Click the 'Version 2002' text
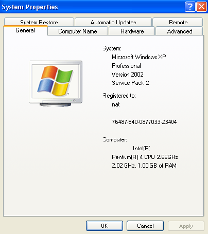The image size is (208, 234). pos(128,75)
